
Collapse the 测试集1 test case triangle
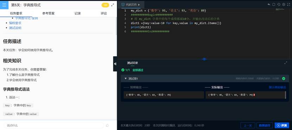pos(126,78)
